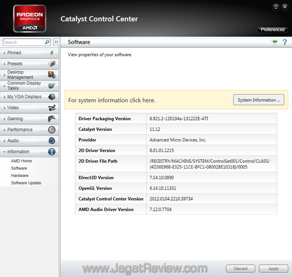Open the AMD Home page
The image size is (292, 277).
tap(21, 161)
